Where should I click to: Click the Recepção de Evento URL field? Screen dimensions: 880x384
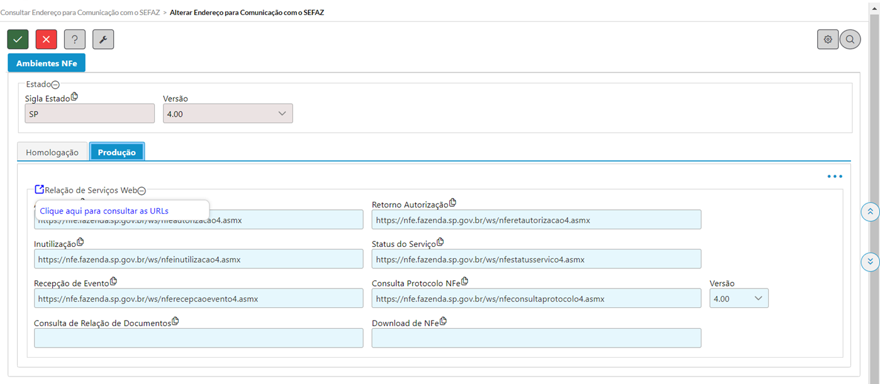[199, 299]
